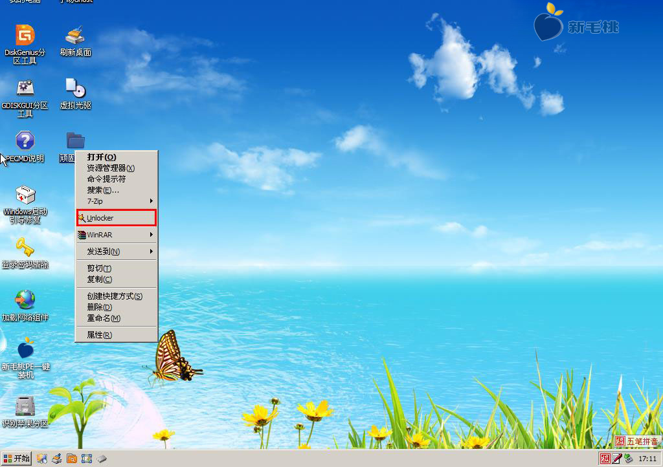Screen dimensions: 663x467
Task: Click the red icon on the floating IME bar
Action: click(620, 442)
